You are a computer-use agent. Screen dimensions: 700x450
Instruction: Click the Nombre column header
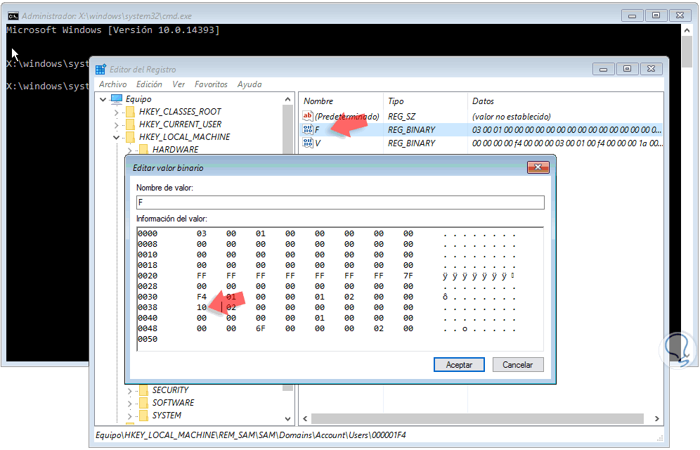(341, 101)
